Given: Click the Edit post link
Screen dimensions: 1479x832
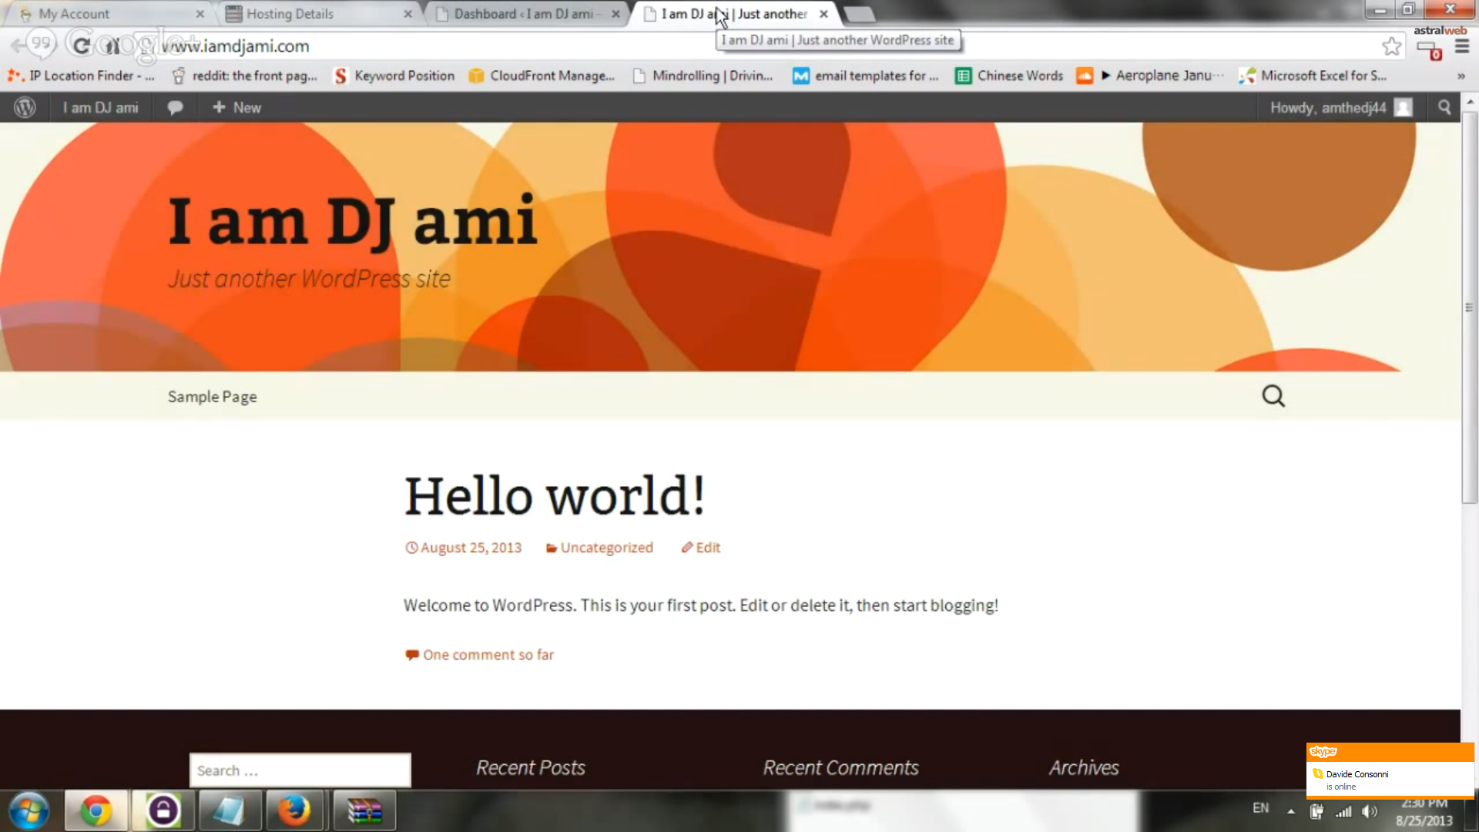Looking at the screenshot, I should point(707,548).
